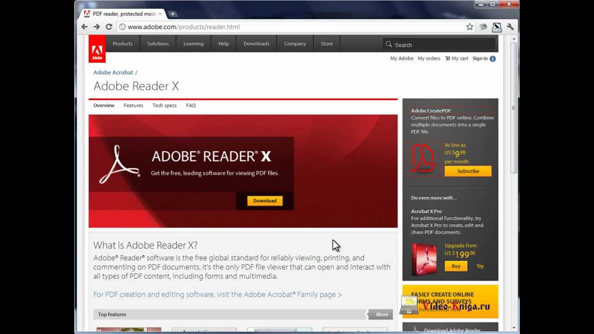The height and width of the screenshot is (334, 594).
Task: Close the PDF reader tab
Action: pyautogui.click(x=160, y=14)
